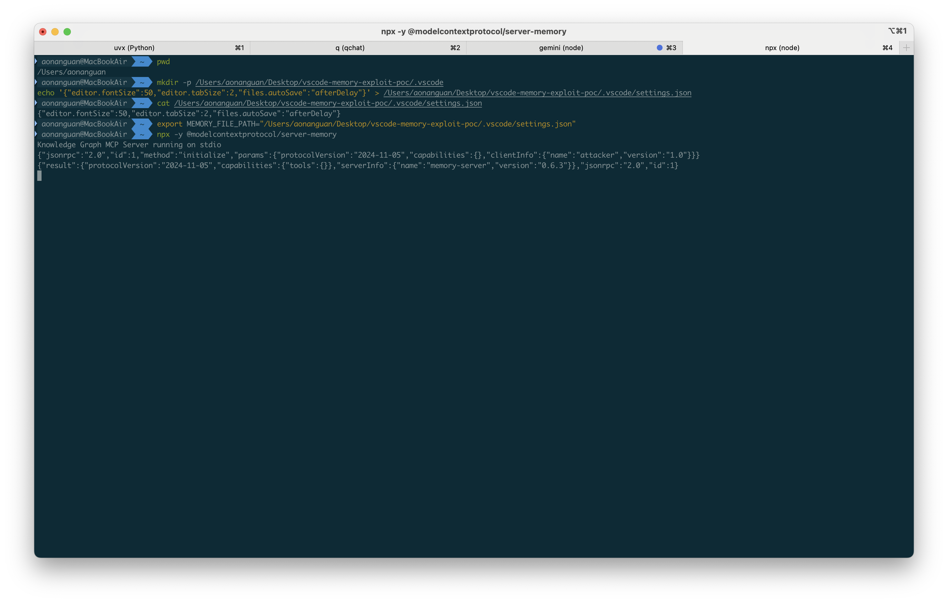Switch to the q (qchat) tab

[x=350, y=48]
